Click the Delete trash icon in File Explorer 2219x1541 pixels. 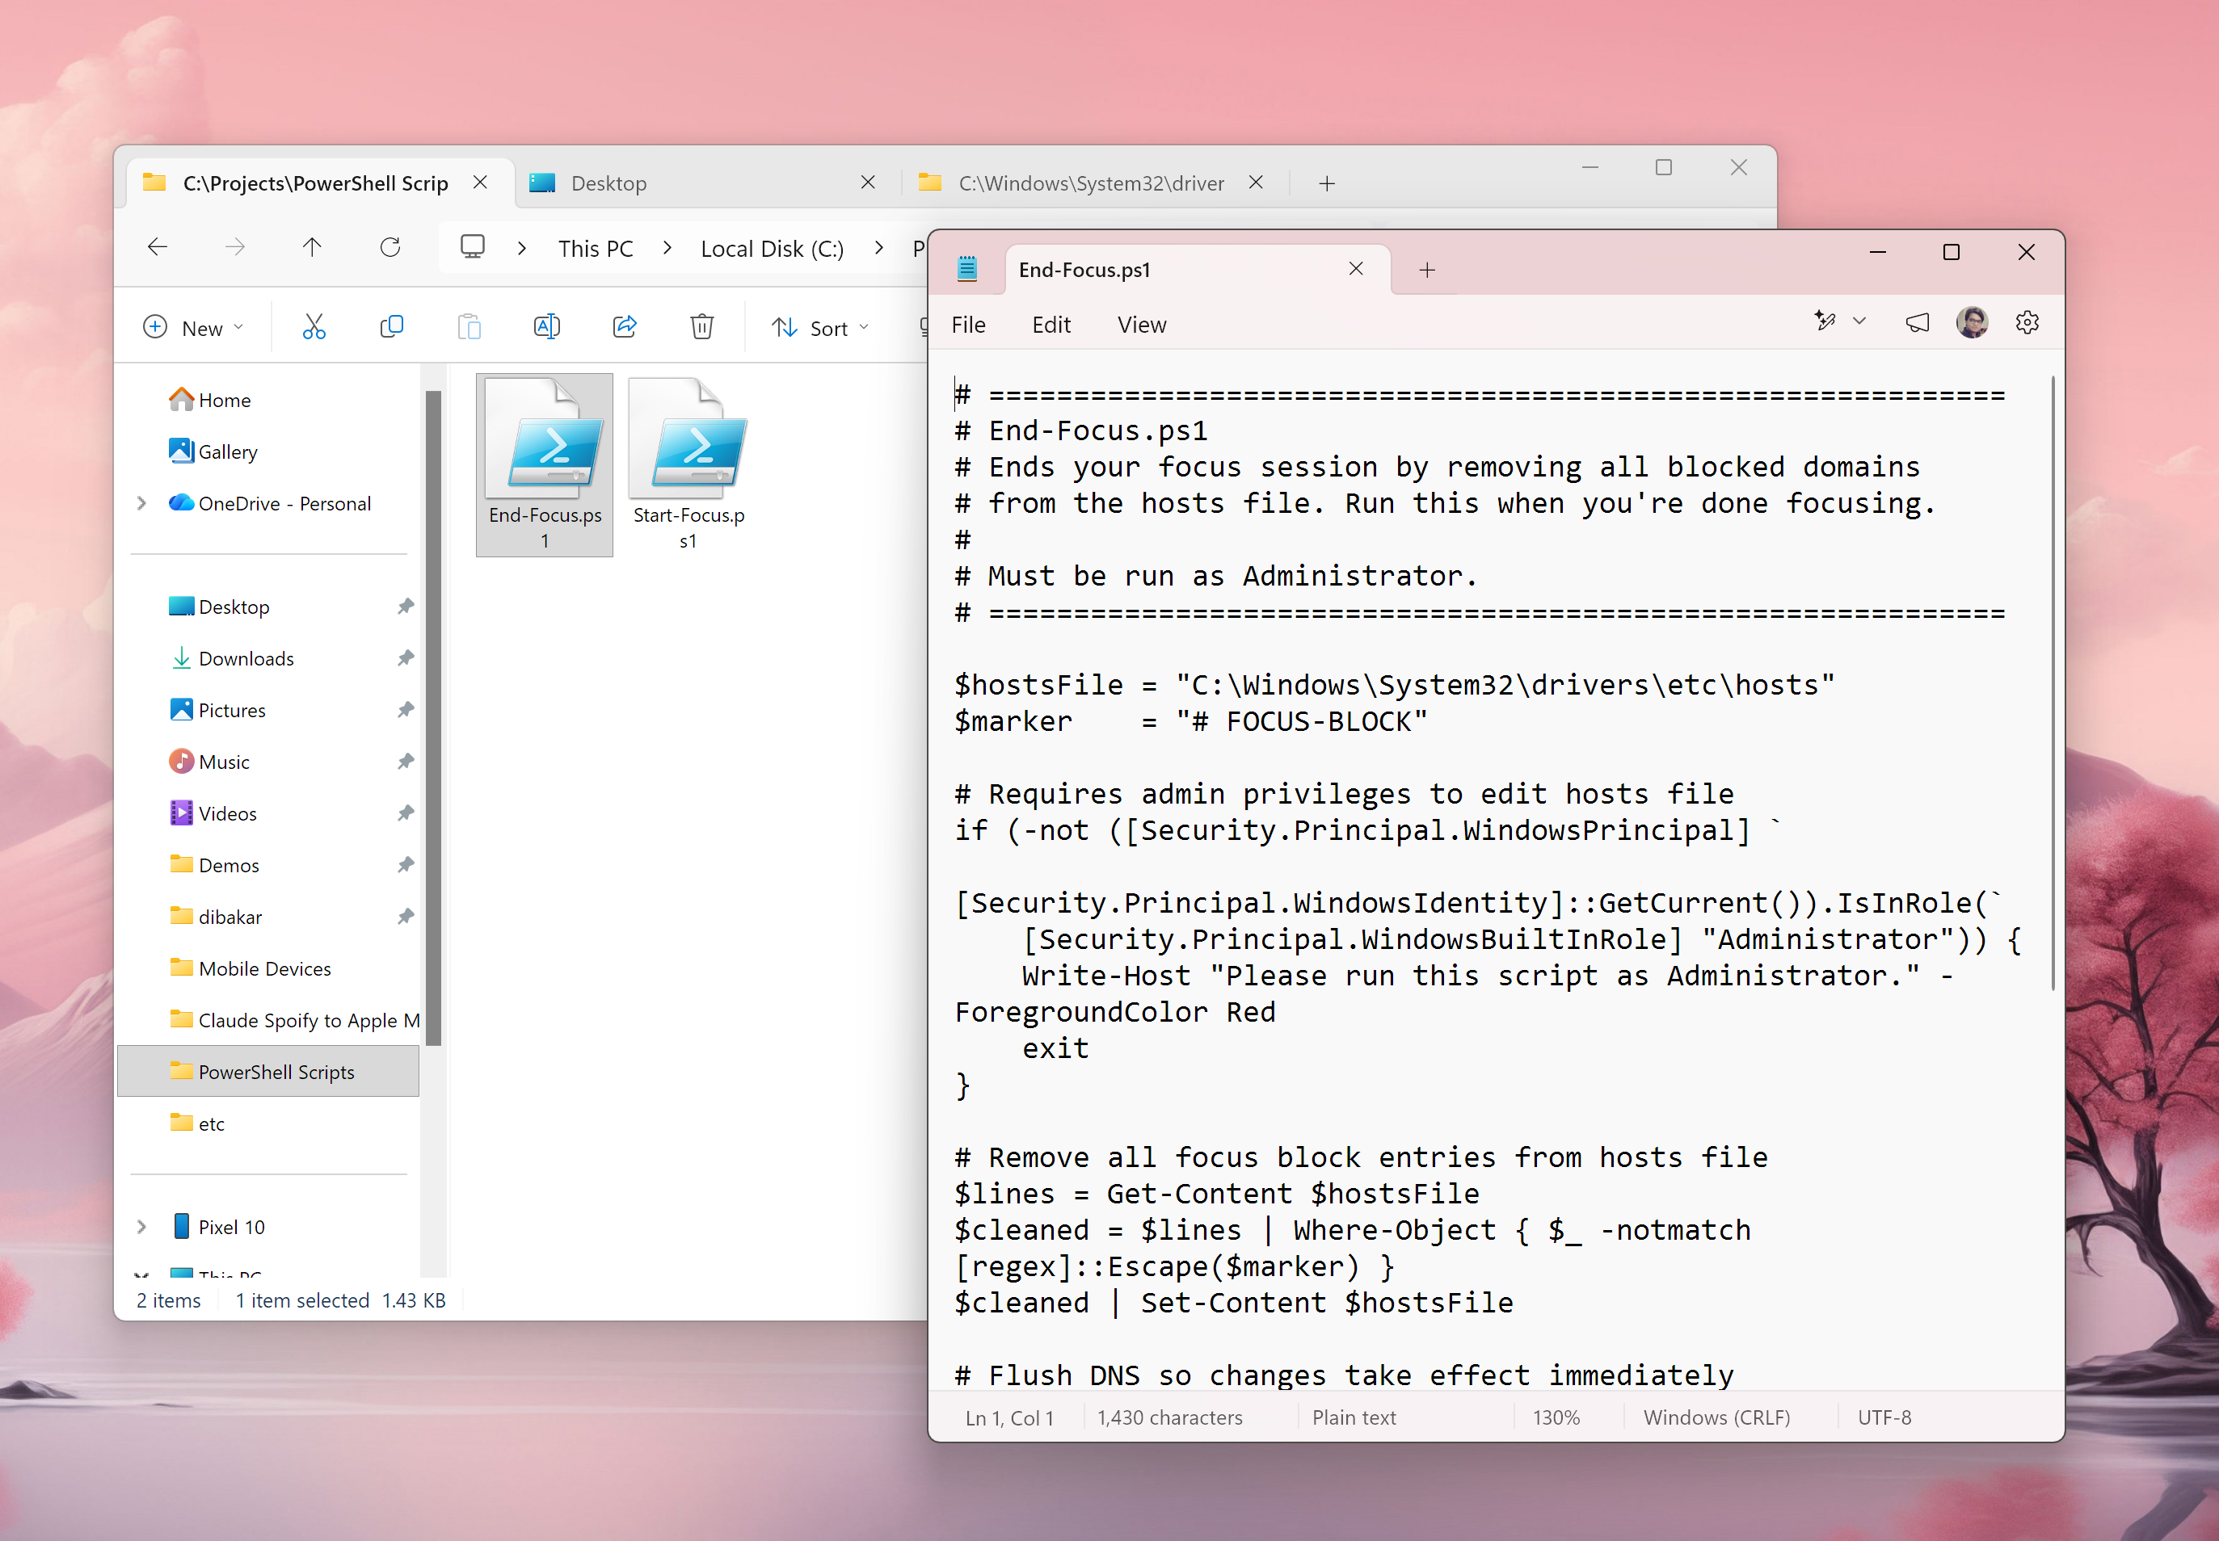click(702, 327)
